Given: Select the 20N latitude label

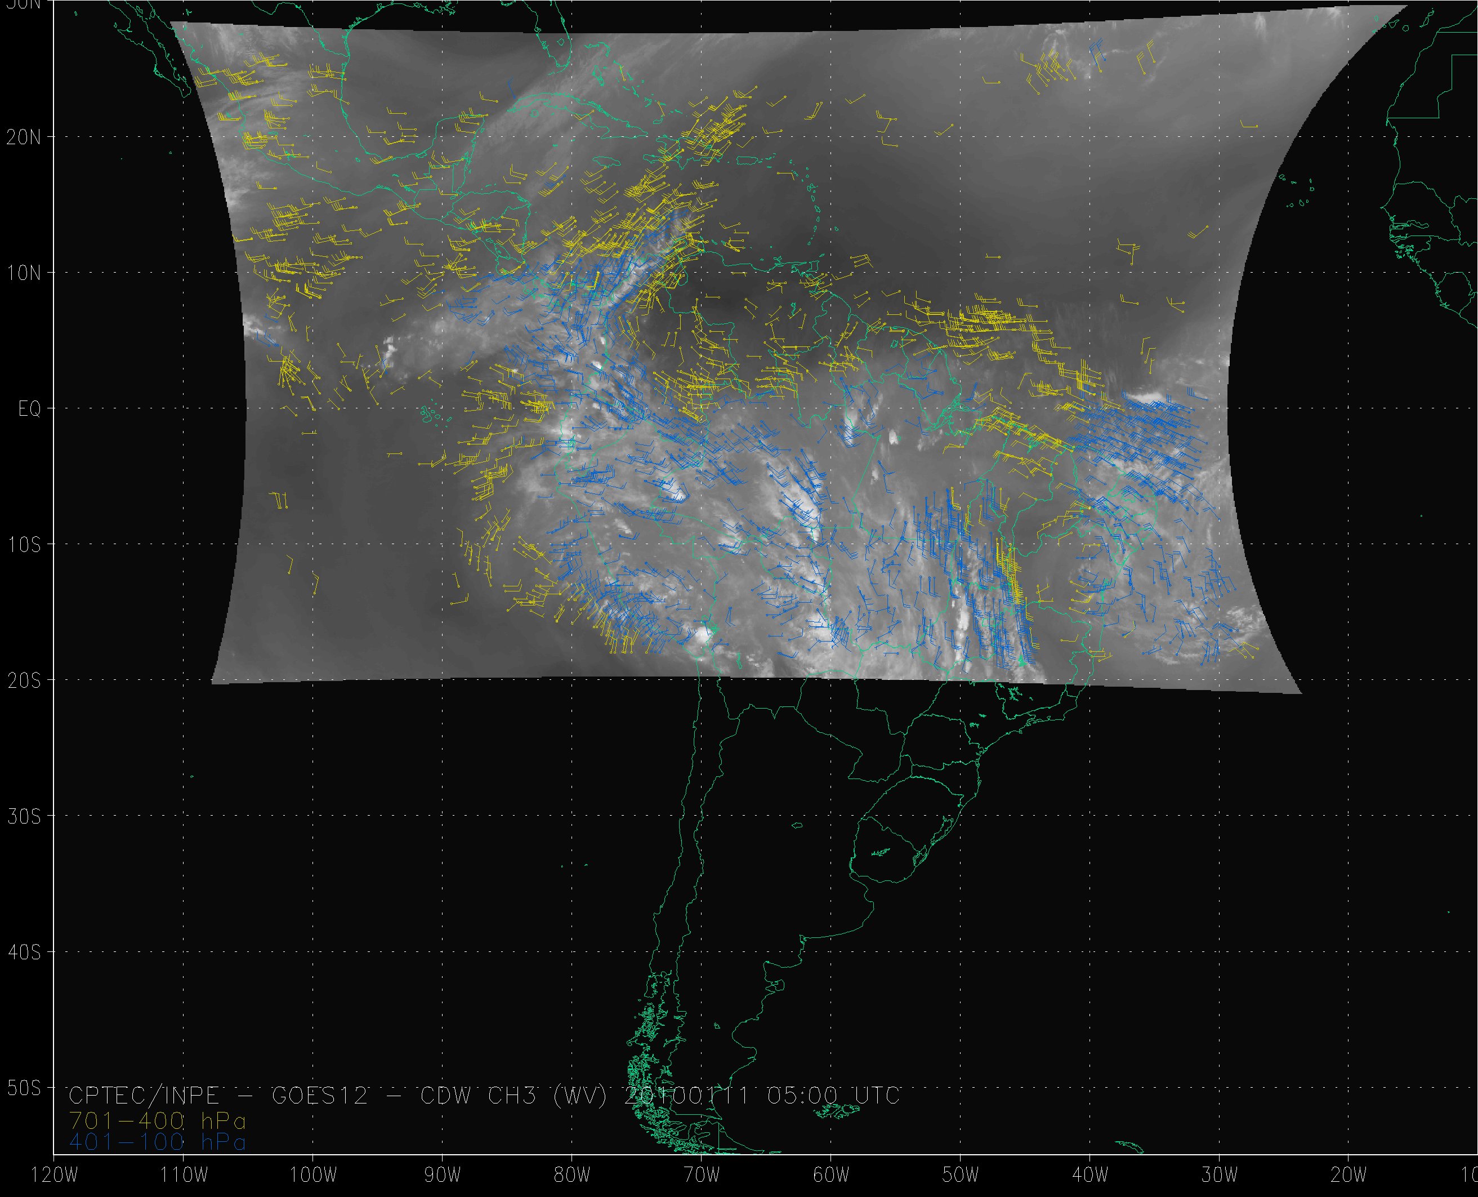Looking at the screenshot, I should pyautogui.click(x=24, y=137).
